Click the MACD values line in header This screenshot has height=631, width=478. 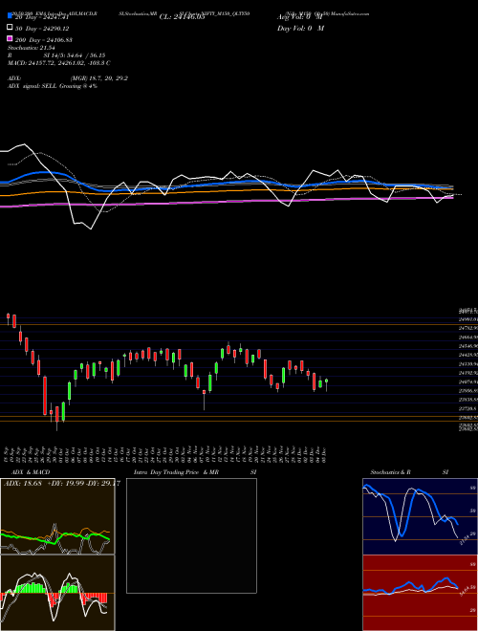[x=58, y=63]
